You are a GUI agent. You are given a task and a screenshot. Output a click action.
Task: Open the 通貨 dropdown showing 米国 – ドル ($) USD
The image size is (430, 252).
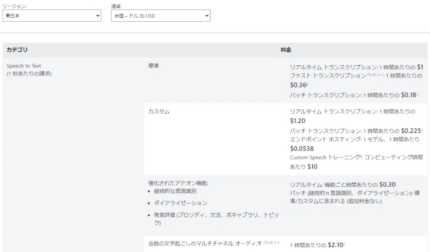(161, 15)
